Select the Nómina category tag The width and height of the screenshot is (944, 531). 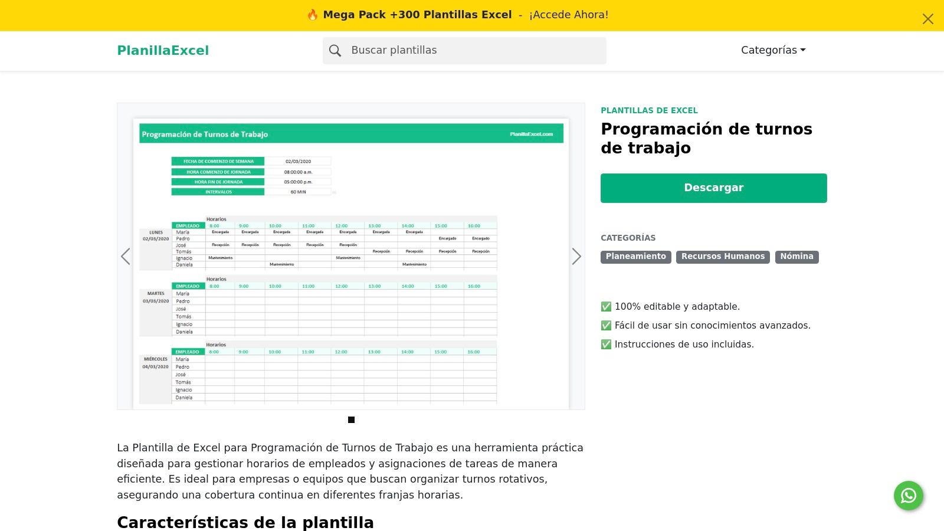(x=796, y=257)
